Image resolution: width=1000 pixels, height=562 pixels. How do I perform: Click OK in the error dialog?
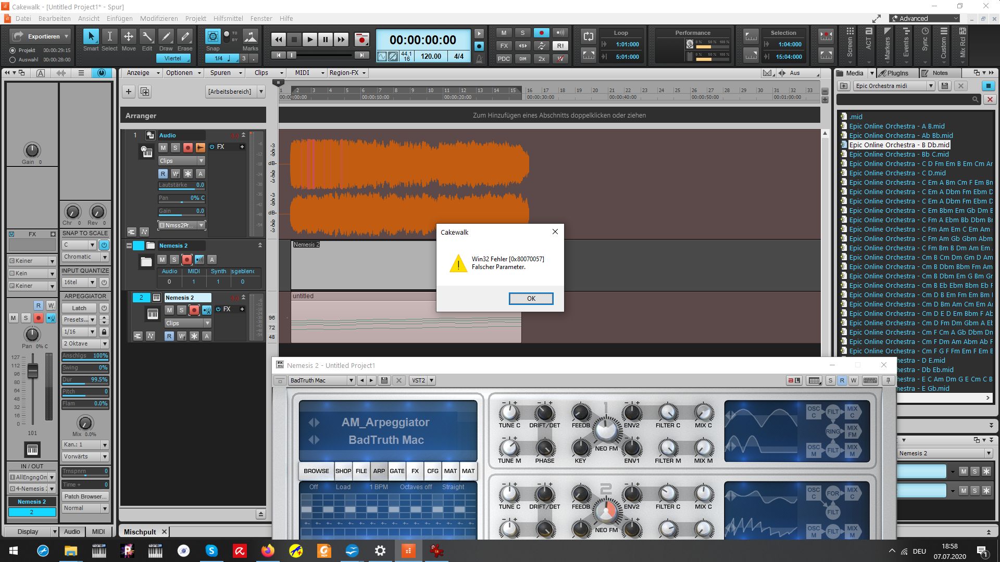[x=531, y=298]
